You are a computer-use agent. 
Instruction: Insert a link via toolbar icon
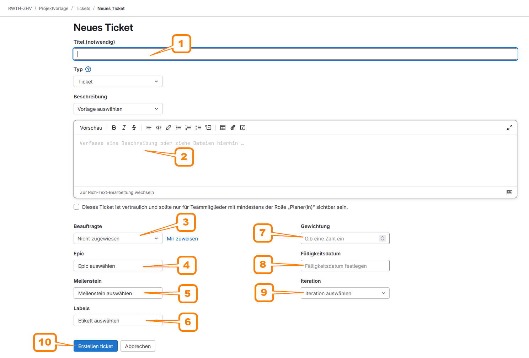click(x=169, y=128)
